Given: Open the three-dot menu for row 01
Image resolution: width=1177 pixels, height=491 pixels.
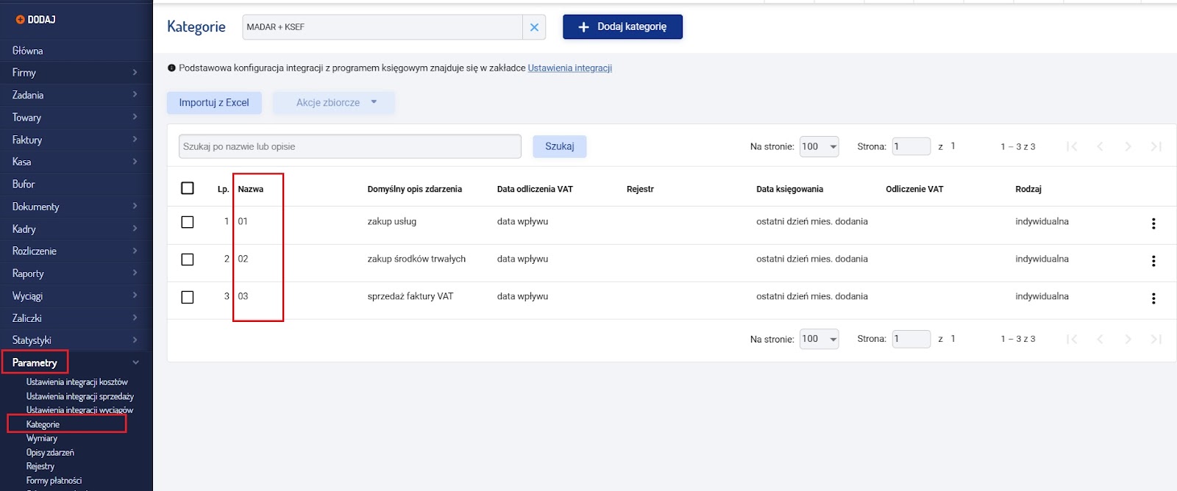Looking at the screenshot, I should coord(1153,223).
